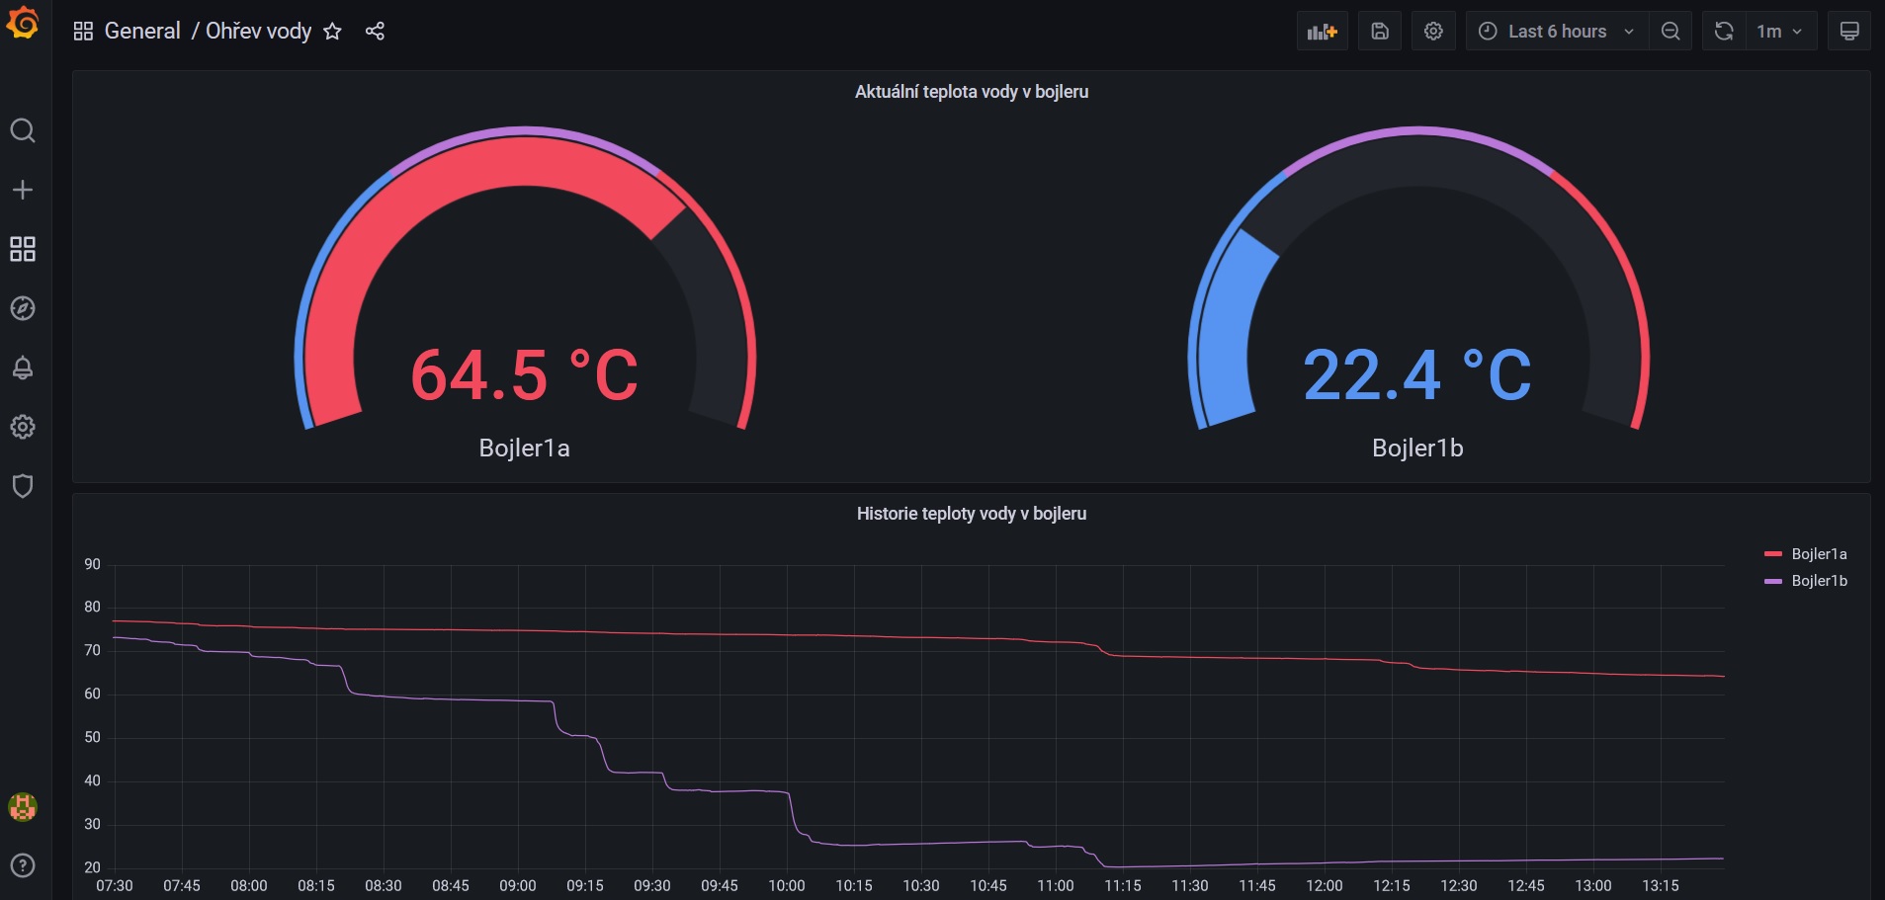Viewport: 1885px width, 900px height.
Task: Open dashboard settings gear in top bar
Action: [x=1433, y=32]
